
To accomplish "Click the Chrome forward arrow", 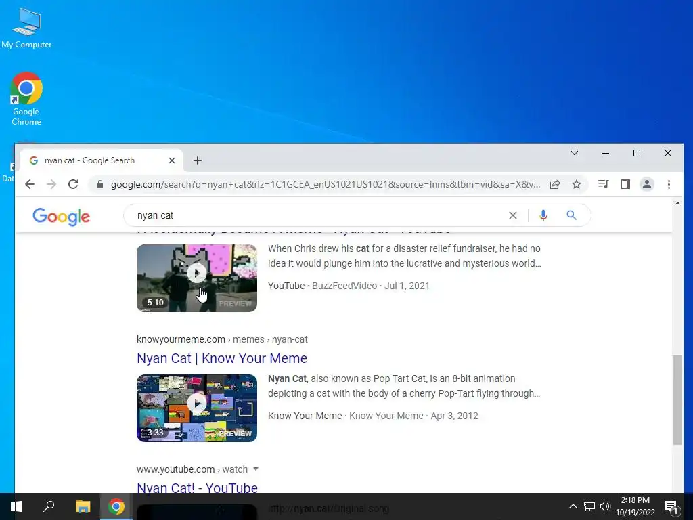I will click(51, 184).
